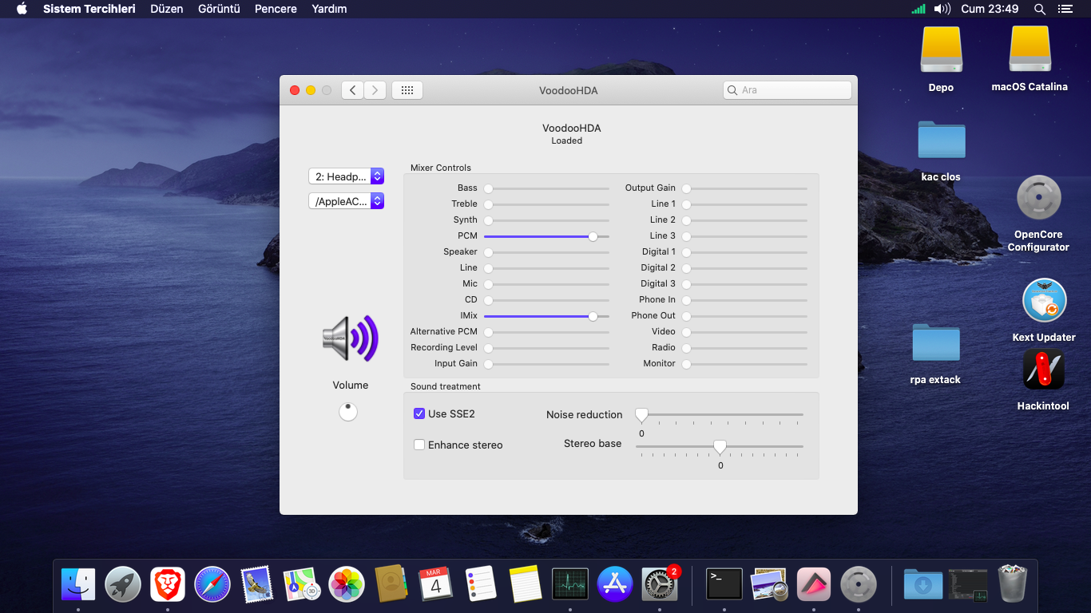Open the OpenCore Configurator desktop icon
The image size is (1091, 613).
click(1038, 198)
